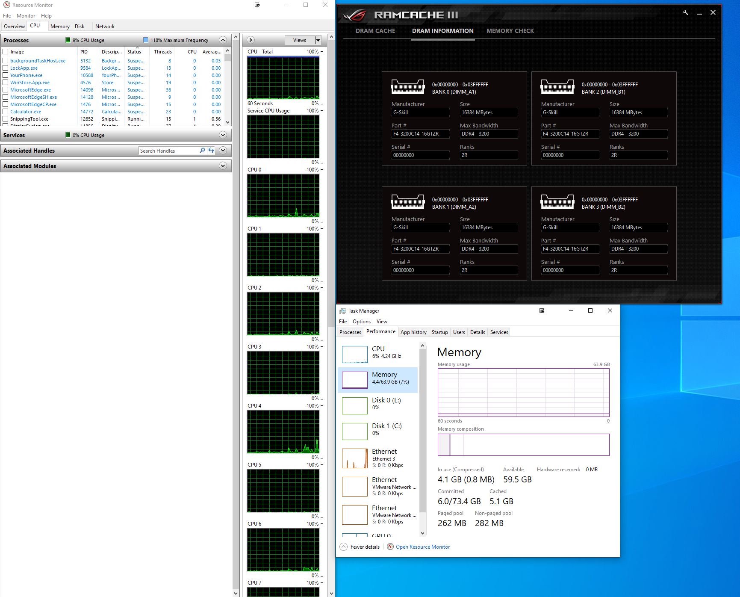Open Task Manager Options menu
740x597 pixels.
pyautogui.click(x=362, y=322)
